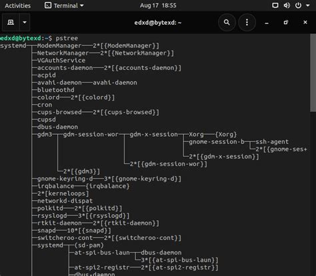Open the three-dot terminal menu
316x276 pixels.
[x=247, y=22]
